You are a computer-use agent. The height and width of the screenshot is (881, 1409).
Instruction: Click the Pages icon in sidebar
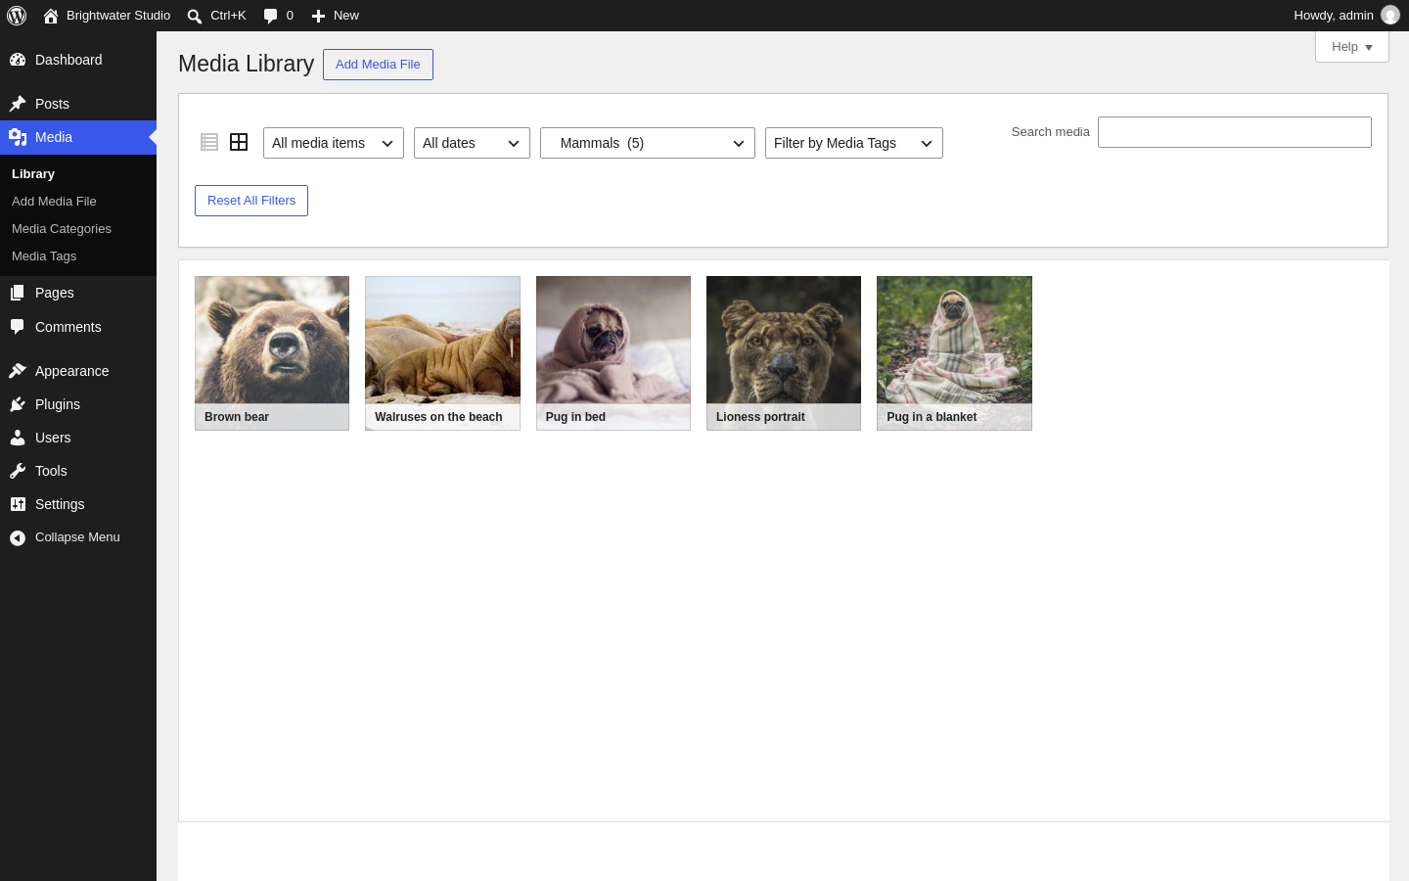coord(18,293)
